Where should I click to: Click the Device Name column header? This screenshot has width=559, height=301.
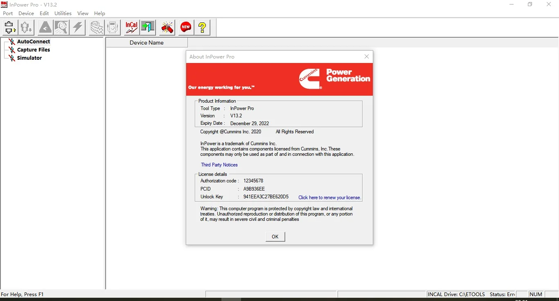pos(146,43)
